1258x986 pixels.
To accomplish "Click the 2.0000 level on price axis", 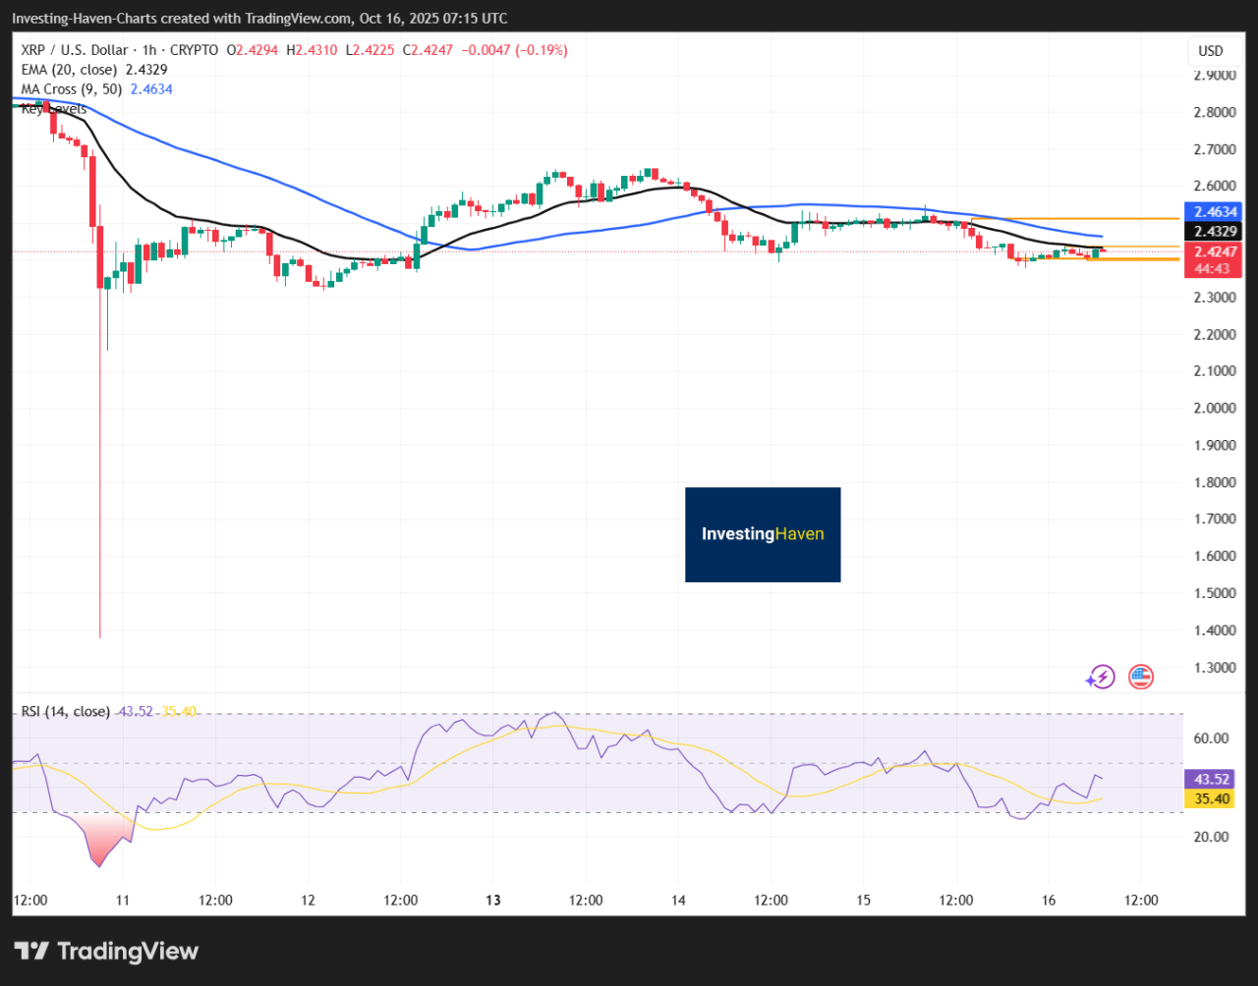I will click(x=1214, y=408).
